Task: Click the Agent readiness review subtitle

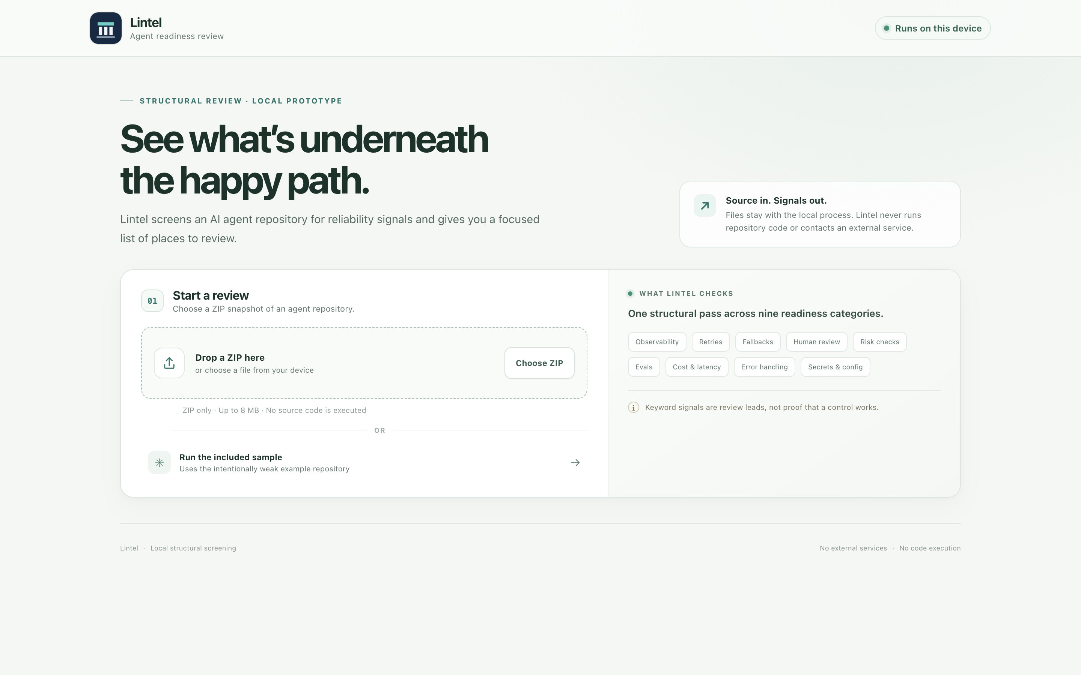Action: (x=177, y=36)
